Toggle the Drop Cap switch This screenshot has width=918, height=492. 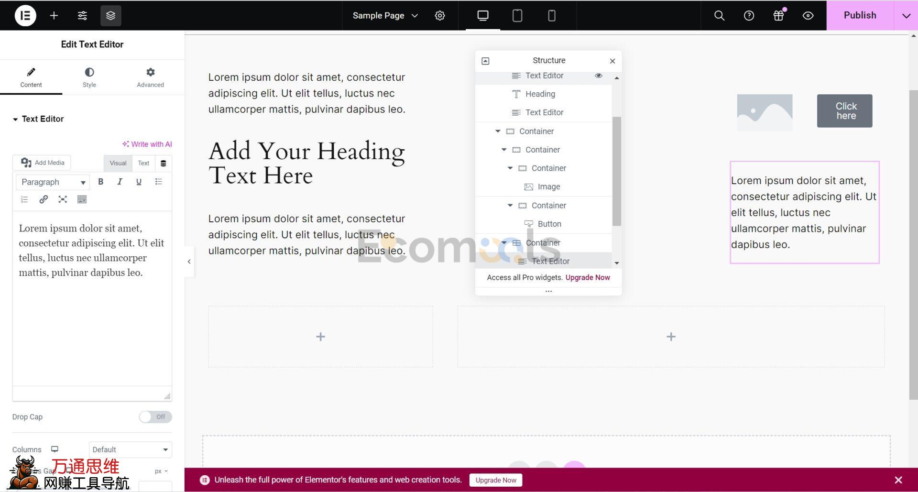coord(155,417)
